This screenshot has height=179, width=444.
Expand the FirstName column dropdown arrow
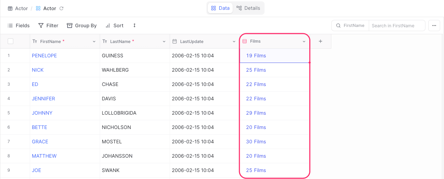(94, 42)
